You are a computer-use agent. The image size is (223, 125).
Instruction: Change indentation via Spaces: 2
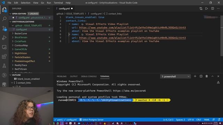[x=180, y=119]
